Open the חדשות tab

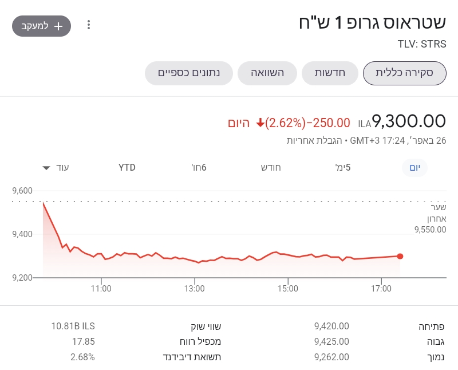[330, 73]
